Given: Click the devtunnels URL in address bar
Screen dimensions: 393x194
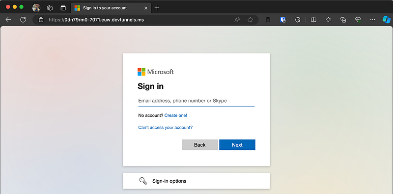Looking at the screenshot, I should click(x=96, y=20).
